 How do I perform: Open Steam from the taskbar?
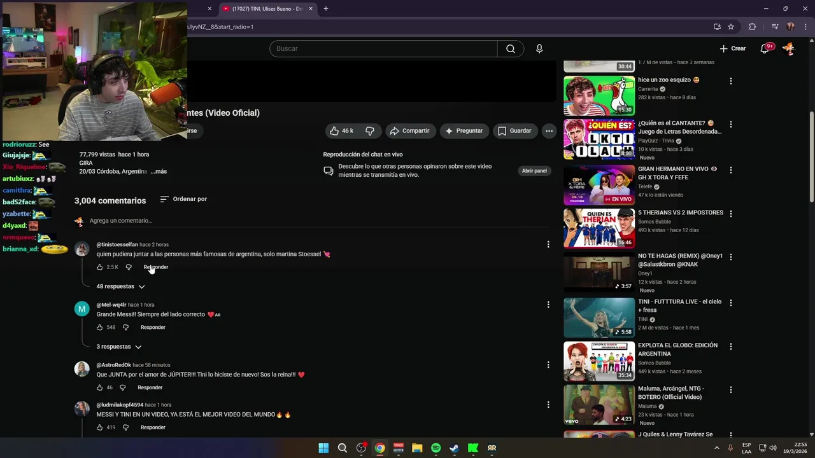[x=454, y=448]
